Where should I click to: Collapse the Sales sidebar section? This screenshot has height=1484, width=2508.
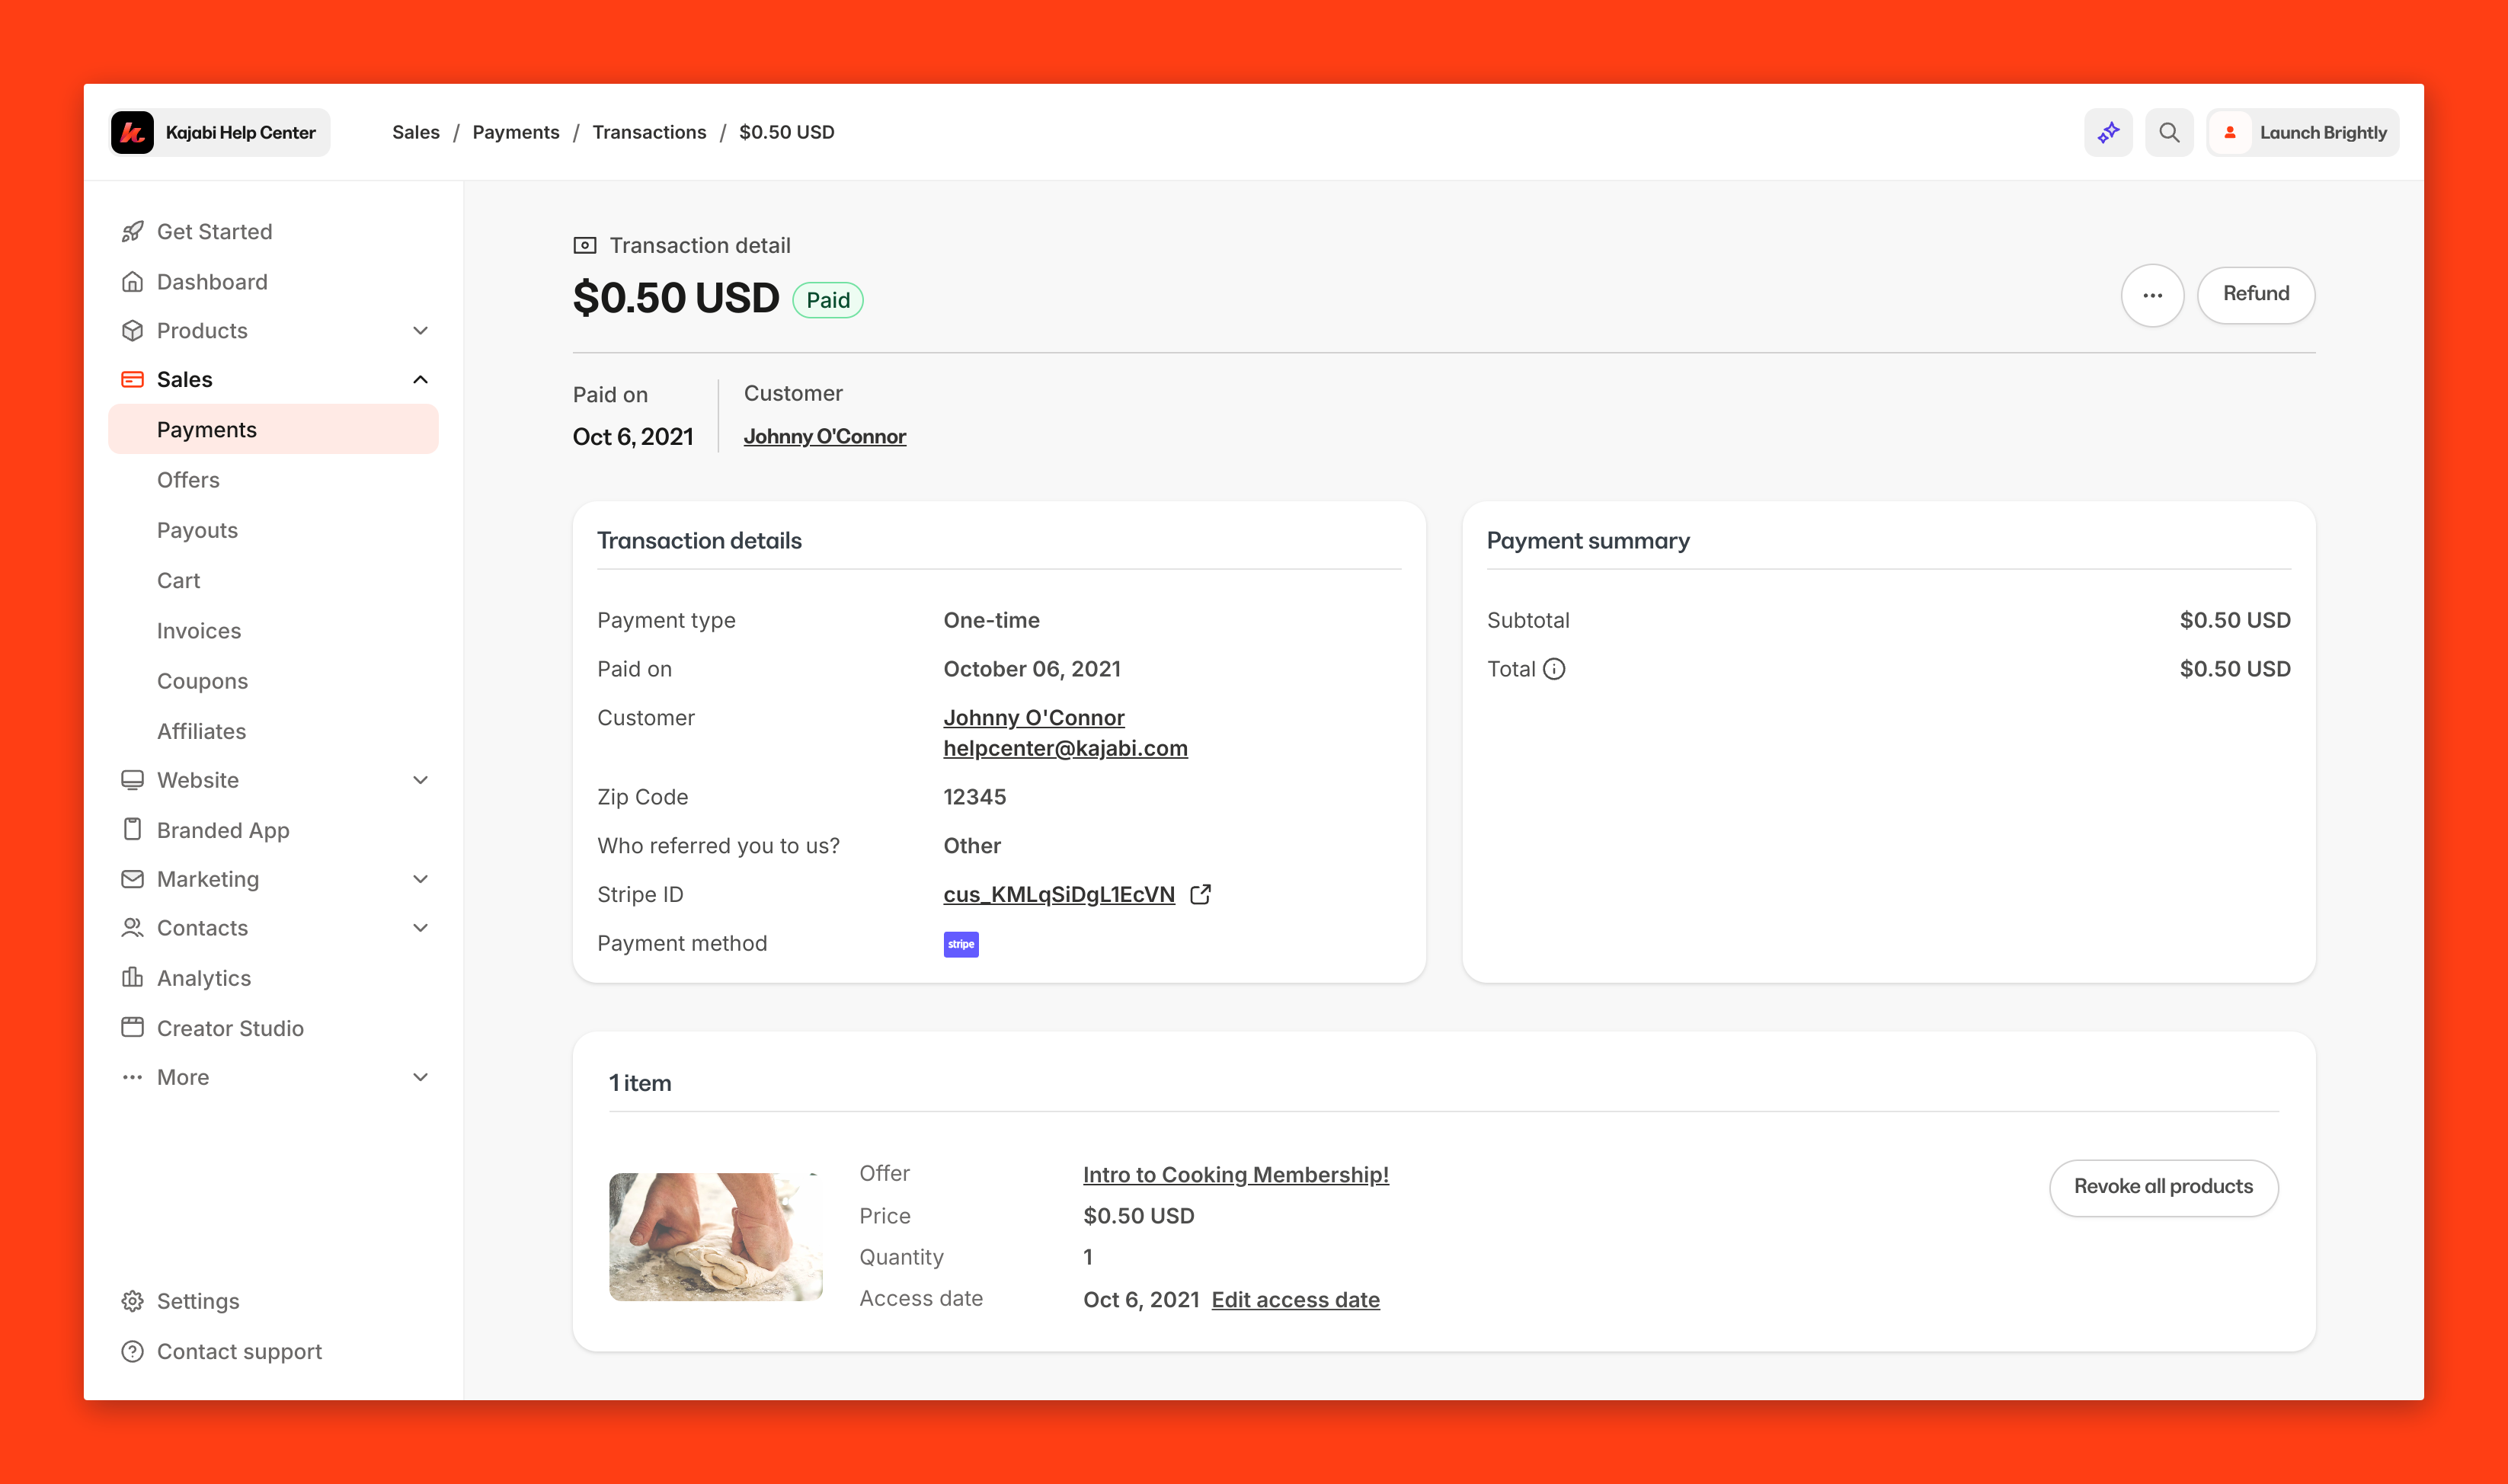420,379
